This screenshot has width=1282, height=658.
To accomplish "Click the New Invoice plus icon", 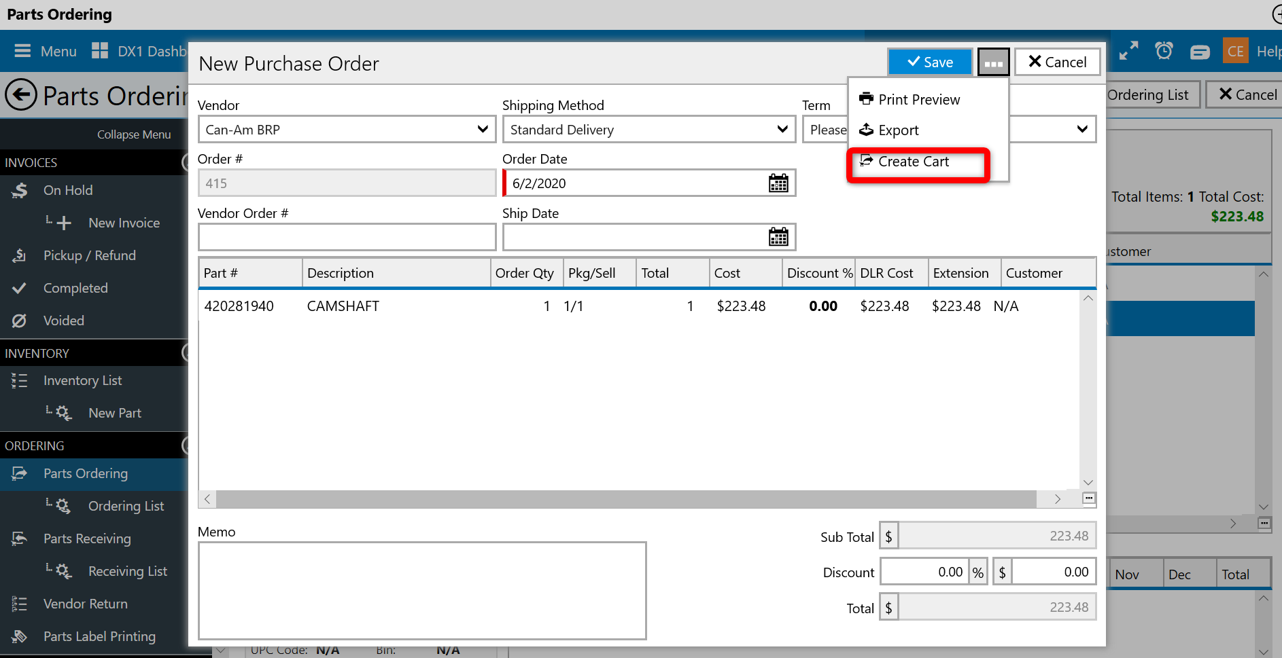I will coord(64,223).
